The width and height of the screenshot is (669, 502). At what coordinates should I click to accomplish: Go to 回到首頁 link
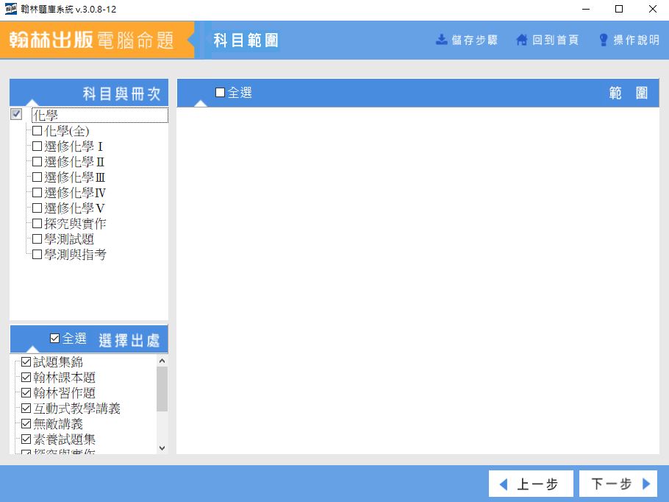tap(548, 40)
